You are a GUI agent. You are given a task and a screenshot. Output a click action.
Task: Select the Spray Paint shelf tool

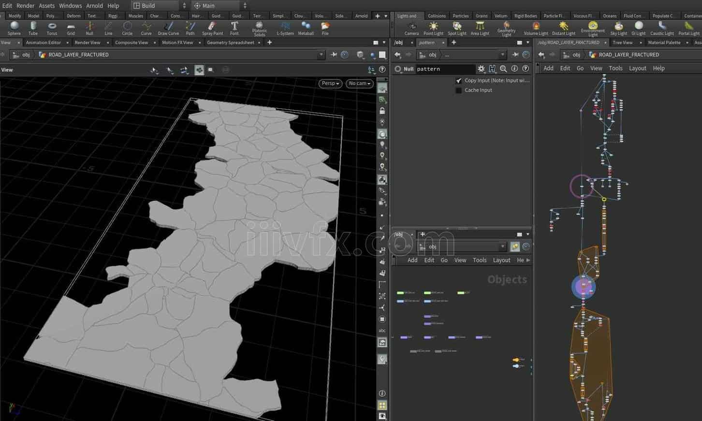coord(212,29)
